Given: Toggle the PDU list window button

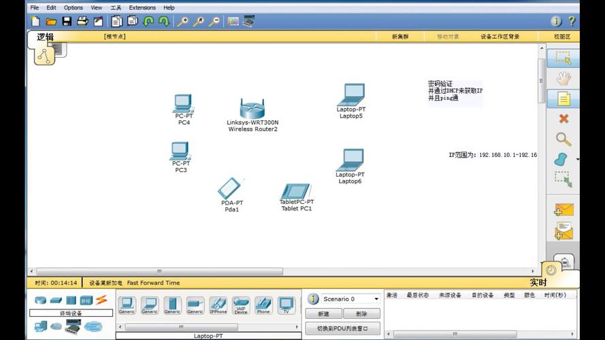Looking at the screenshot, I should click(342, 329).
